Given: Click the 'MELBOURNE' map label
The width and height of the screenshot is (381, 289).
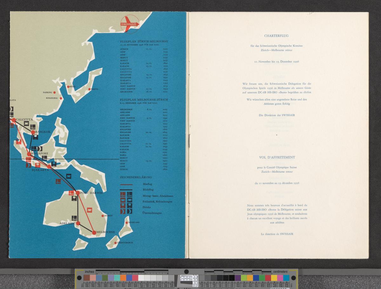Looking at the screenshot, I should (x=105, y=233).
